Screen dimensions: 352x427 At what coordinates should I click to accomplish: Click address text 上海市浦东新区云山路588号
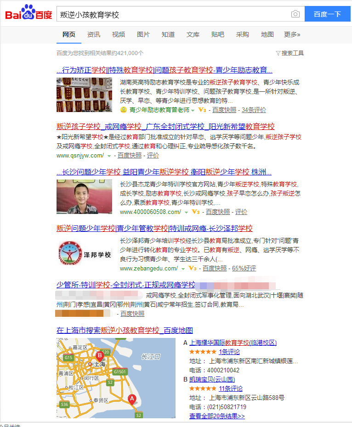point(247,398)
